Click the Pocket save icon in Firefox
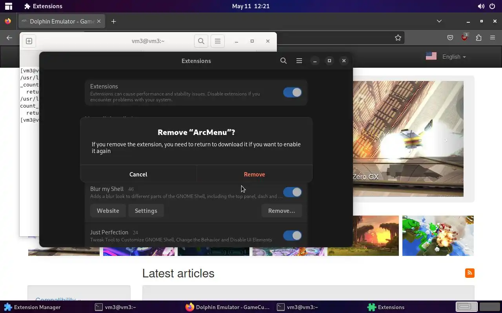 [450, 38]
